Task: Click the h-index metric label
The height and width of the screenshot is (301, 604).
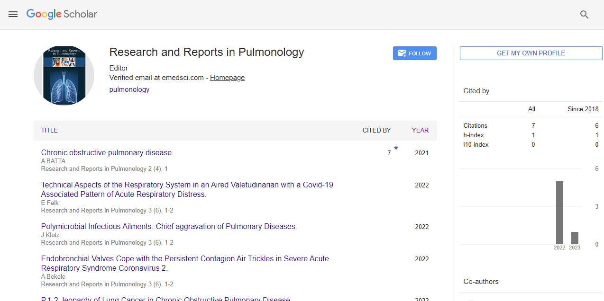Action: point(474,135)
